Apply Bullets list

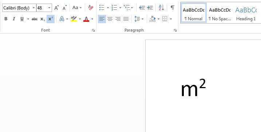click(102, 8)
